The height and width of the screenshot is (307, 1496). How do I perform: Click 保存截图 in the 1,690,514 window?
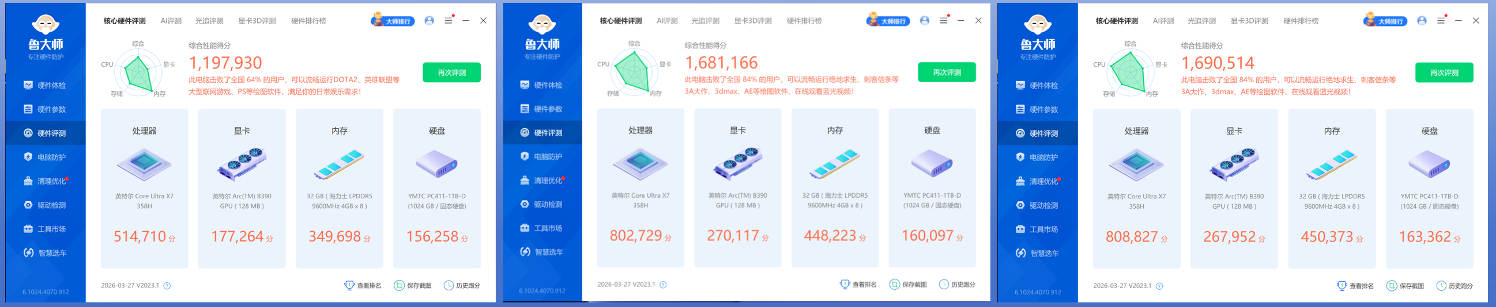pyautogui.click(x=1405, y=286)
